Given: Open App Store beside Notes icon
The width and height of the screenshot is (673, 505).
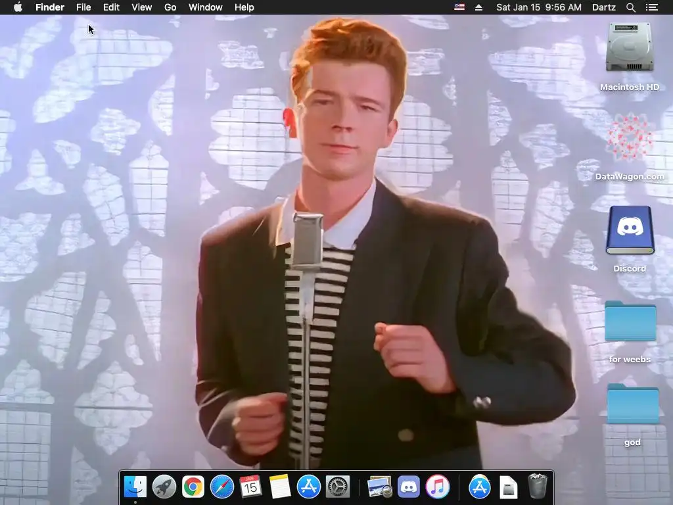Looking at the screenshot, I should 309,487.
